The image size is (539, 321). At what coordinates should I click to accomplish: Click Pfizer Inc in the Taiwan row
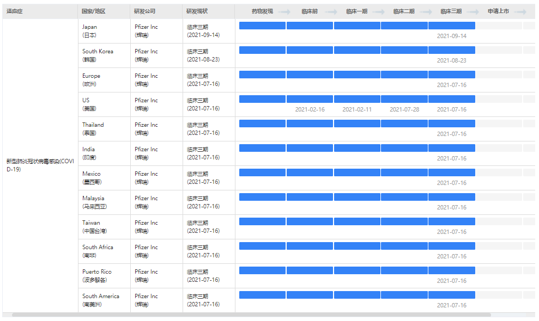(146, 223)
